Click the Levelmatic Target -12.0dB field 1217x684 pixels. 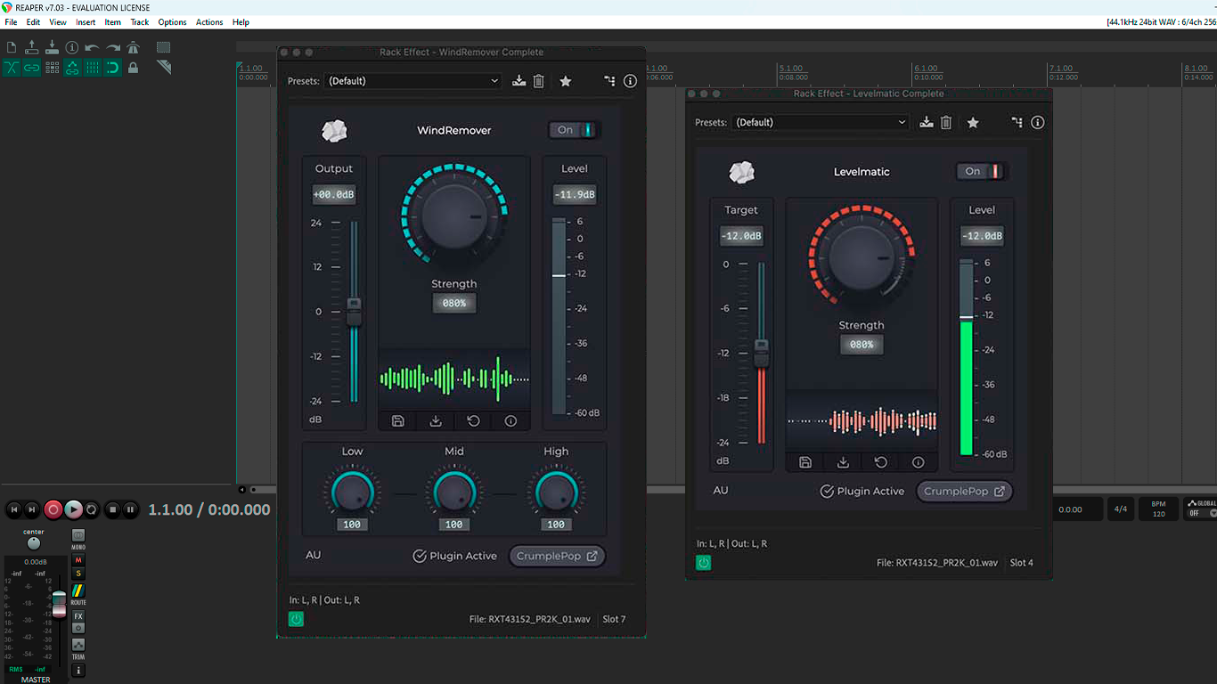tap(741, 236)
